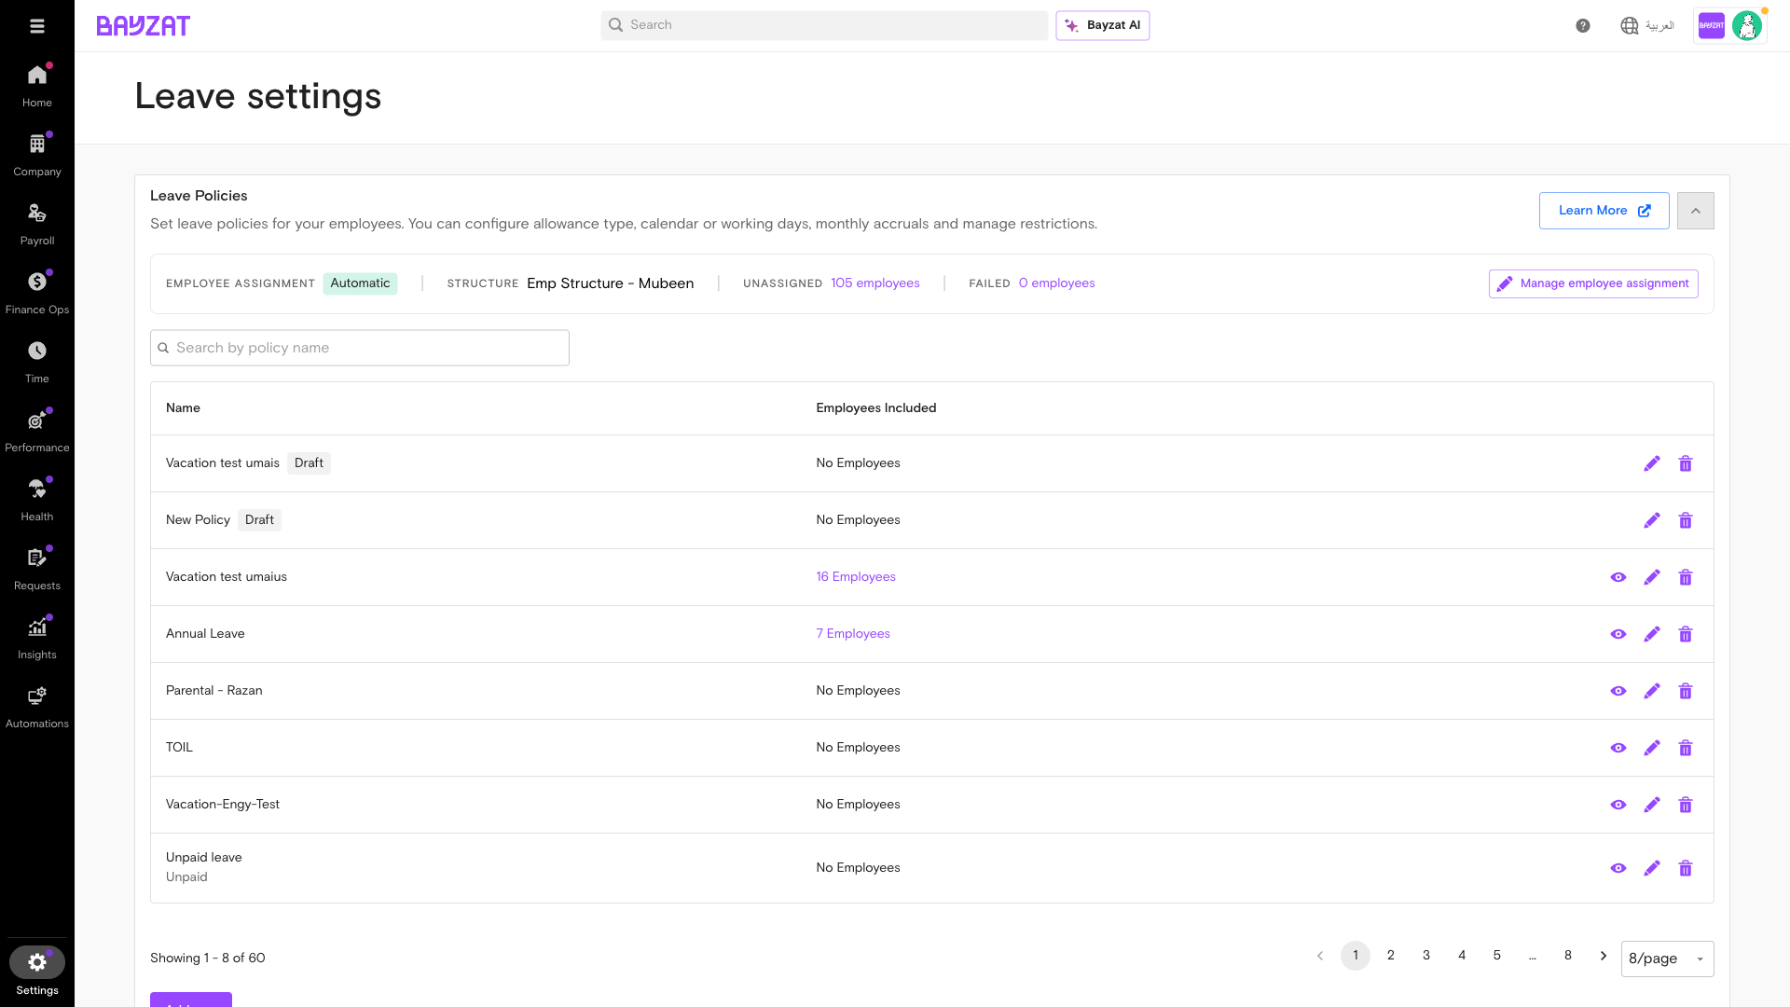Open Automations in sidebar

pyautogui.click(x=37, y=707)
